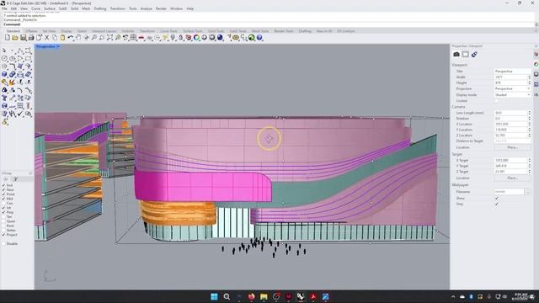Image resolution: width=539 pixels, height=303 pixels.
Task: Select the box solid tool in the left toolbar
Action: pos(4,74)
